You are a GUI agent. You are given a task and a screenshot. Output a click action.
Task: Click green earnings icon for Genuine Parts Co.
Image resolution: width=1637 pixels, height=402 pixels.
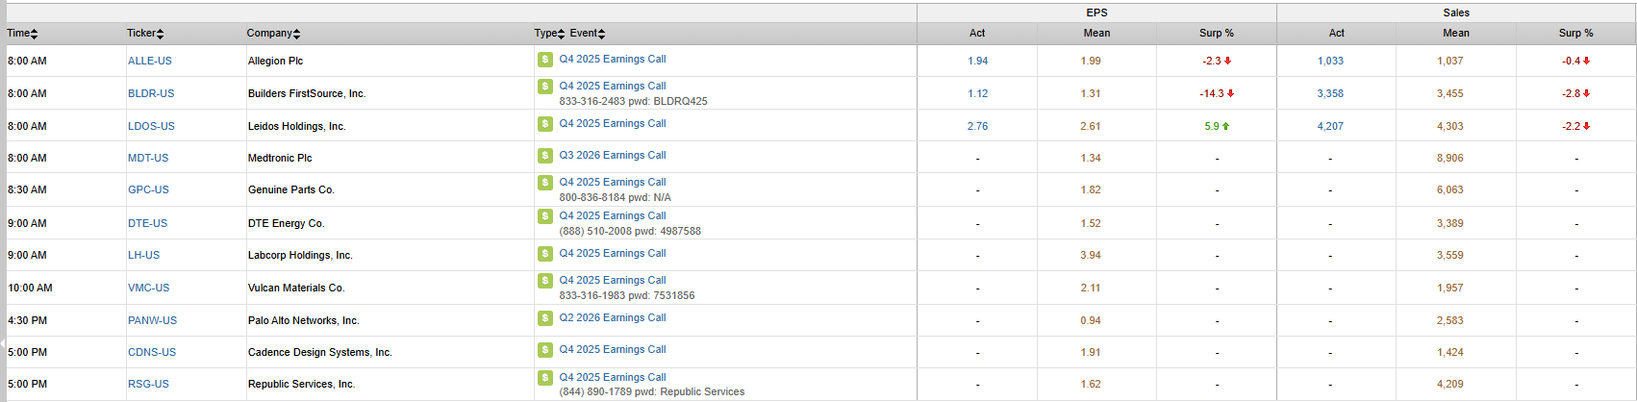(x=545, y=183)
